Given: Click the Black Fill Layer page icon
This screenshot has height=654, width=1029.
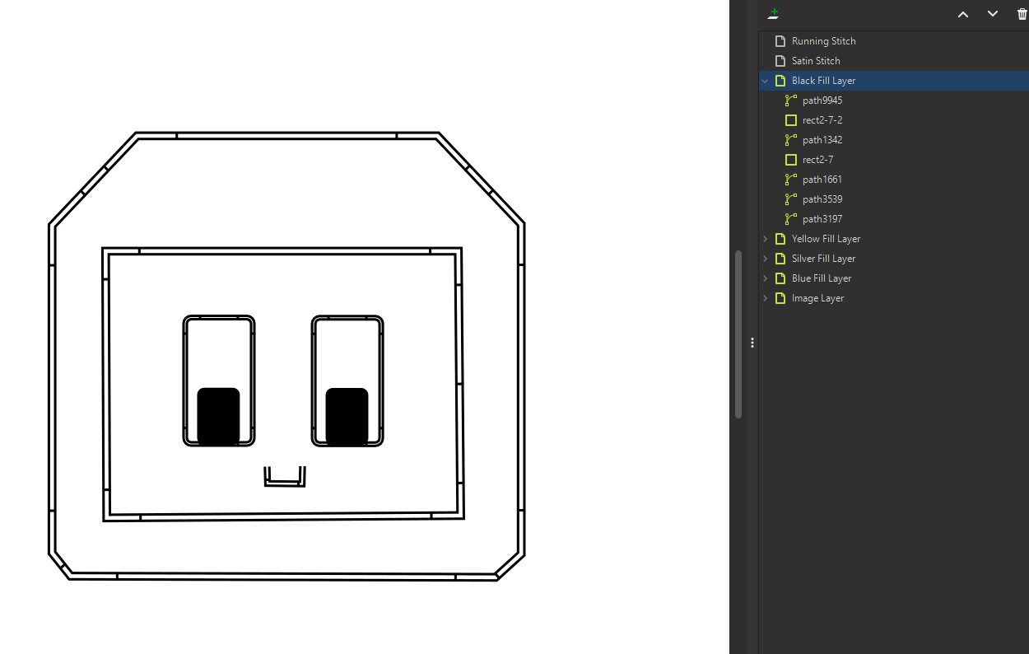Looking at the screenshot, I should (780, 81).
